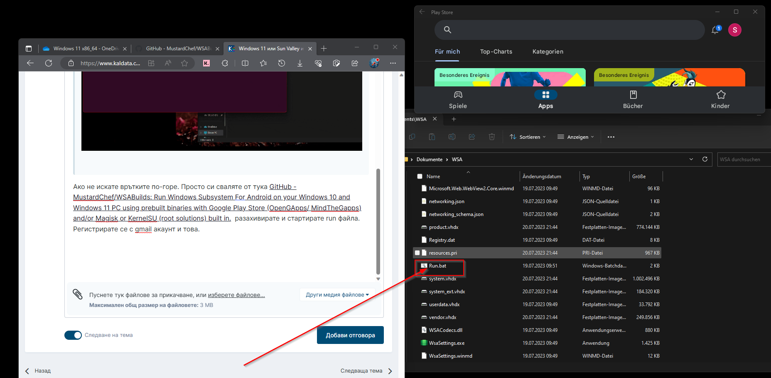
Task: Sort files by Änderungsdatum column
Action: (x=542, y=177)
